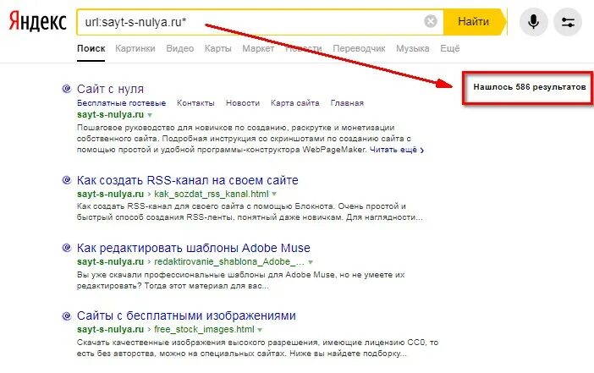594x373 pixels.
Task: Click the Яндекс logo
Action: (37, 22)
